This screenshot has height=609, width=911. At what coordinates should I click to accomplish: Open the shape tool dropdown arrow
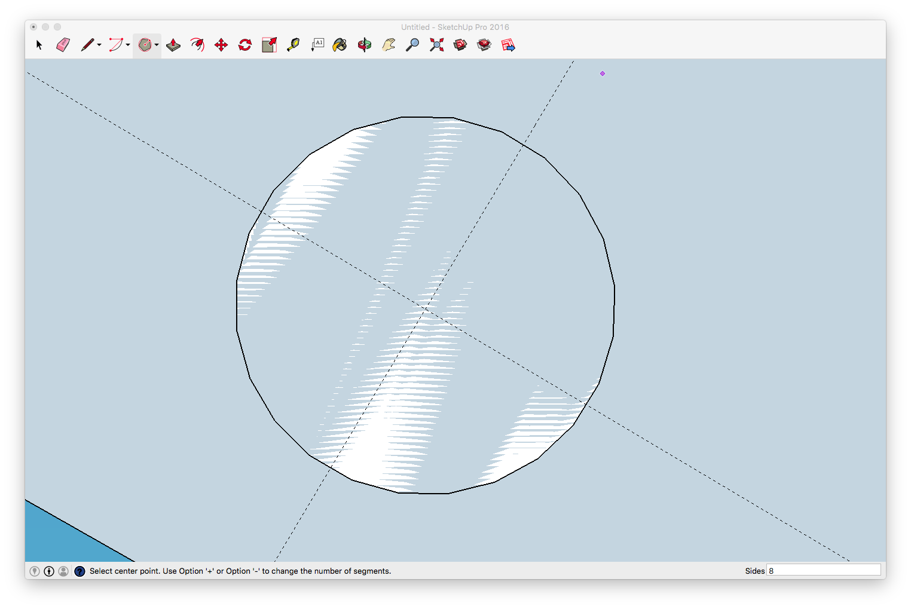tap(157, 45)
